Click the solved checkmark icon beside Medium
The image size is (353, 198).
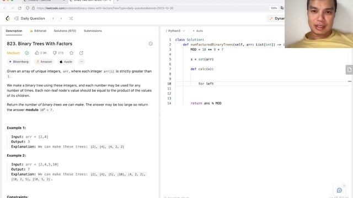pyautogui.click(x=27, y=53)
